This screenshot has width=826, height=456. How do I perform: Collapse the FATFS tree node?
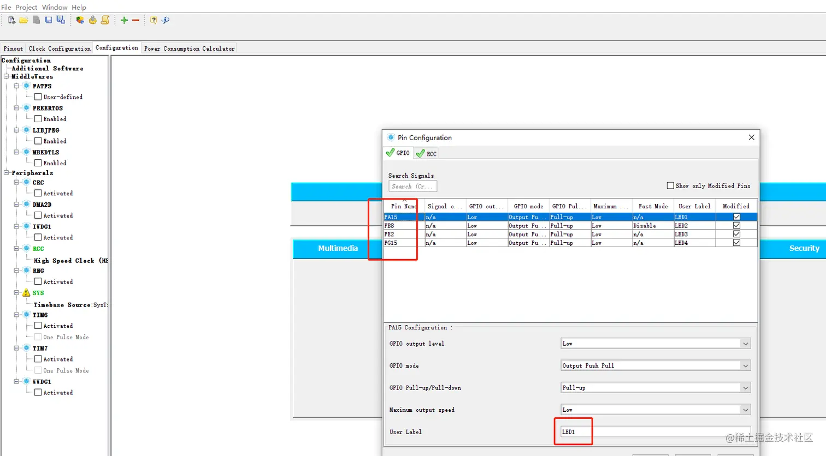coord(16,86)
